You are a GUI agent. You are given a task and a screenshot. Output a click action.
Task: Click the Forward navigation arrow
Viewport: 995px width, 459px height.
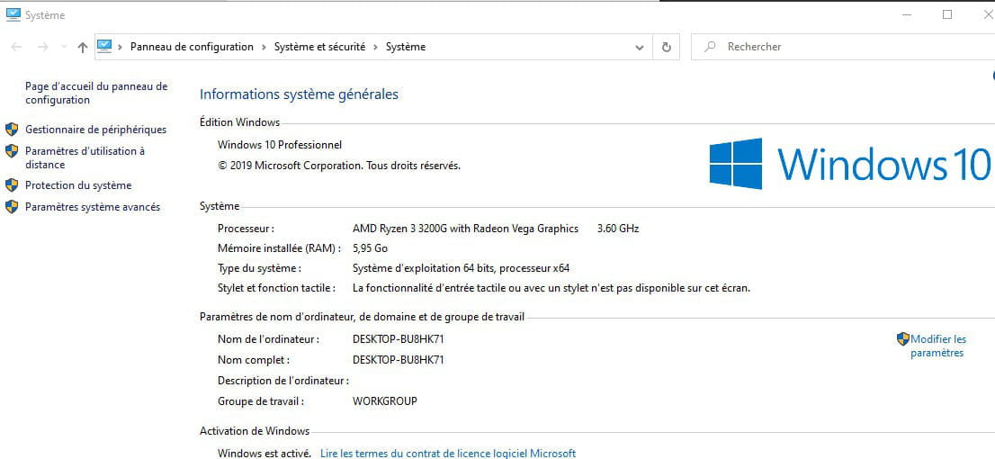[x=42, y=47]
